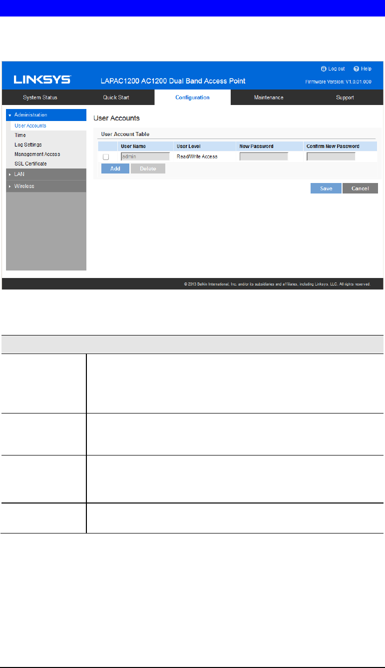Open the System Status tab
The image size is (385, 668).
[40, 97]
